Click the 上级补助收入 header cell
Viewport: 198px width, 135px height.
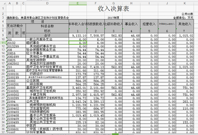[113, 24]
